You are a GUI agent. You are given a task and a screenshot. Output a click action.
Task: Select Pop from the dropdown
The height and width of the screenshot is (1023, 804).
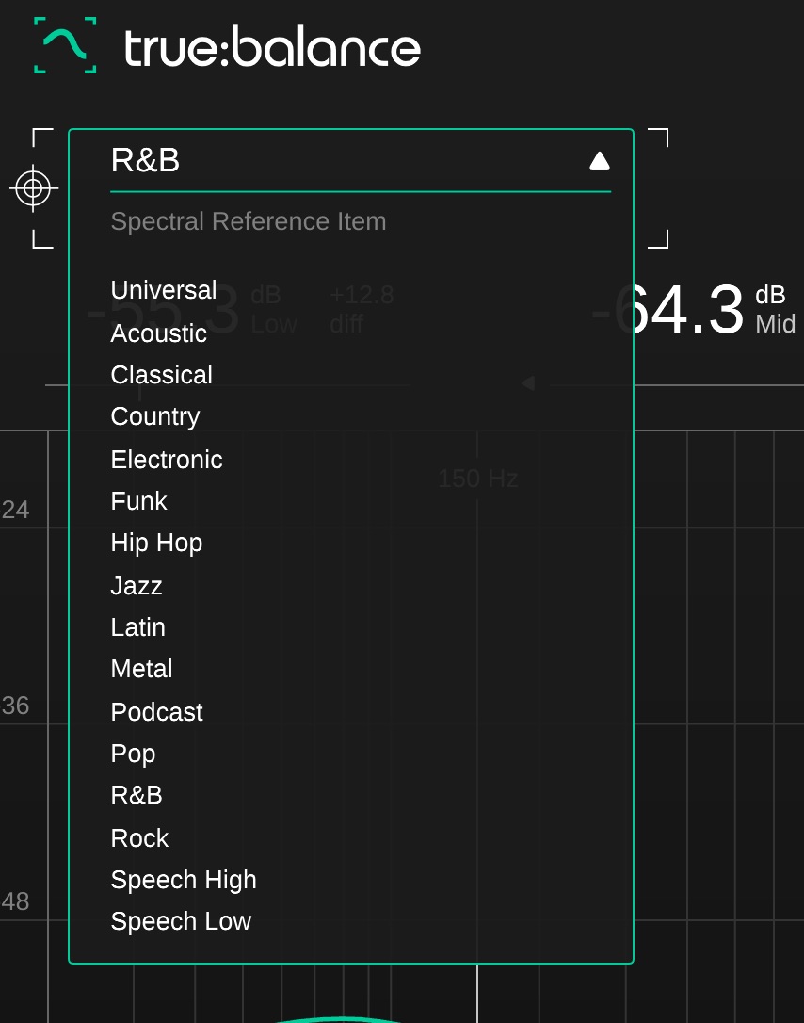click(x=133, y=754)
